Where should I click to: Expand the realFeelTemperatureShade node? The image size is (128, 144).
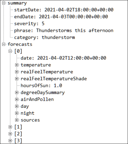(x=17, y=79)
